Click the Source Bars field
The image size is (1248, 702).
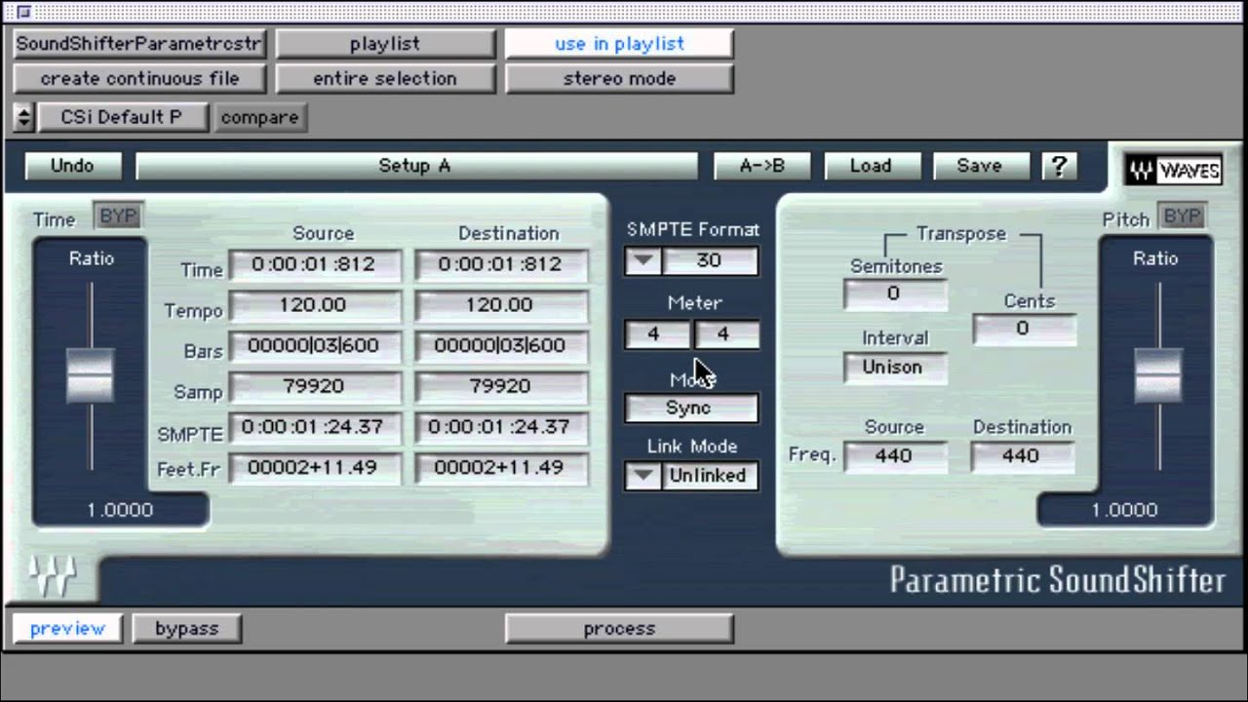click(315, 346)
